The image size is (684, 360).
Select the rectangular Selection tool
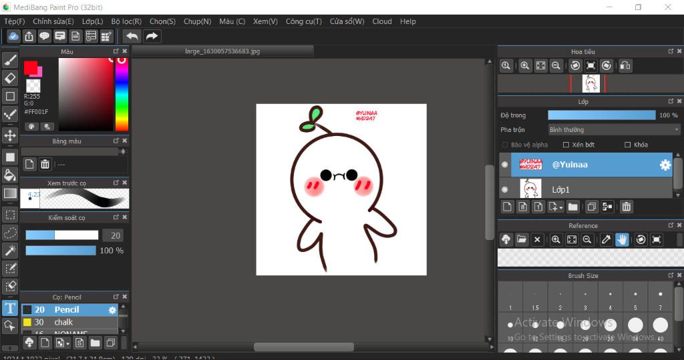[10, 215]
